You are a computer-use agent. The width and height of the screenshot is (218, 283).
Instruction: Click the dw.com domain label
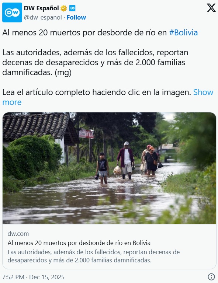point(18,234)
